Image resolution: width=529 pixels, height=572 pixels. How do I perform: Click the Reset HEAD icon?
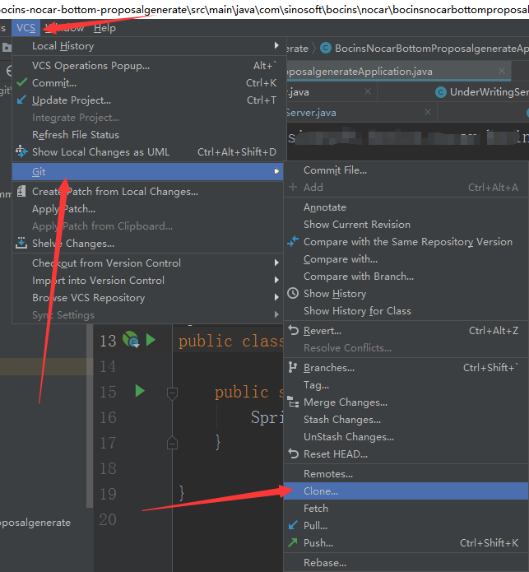click(x=293, y=453)
